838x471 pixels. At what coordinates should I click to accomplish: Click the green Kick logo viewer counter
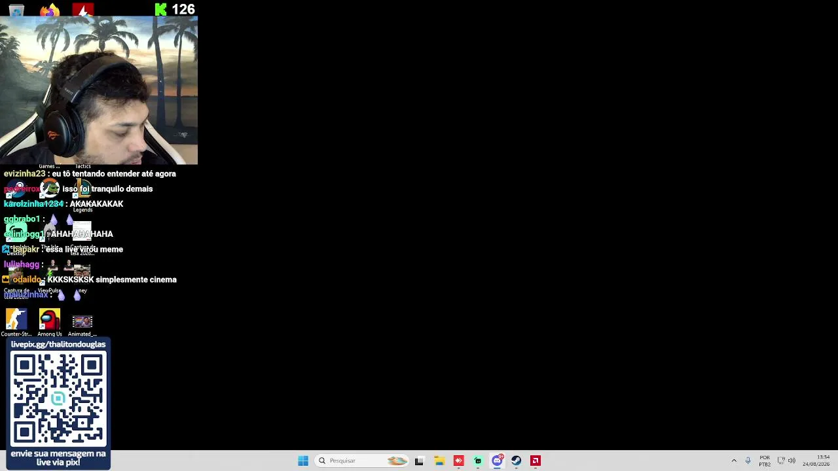161,9
